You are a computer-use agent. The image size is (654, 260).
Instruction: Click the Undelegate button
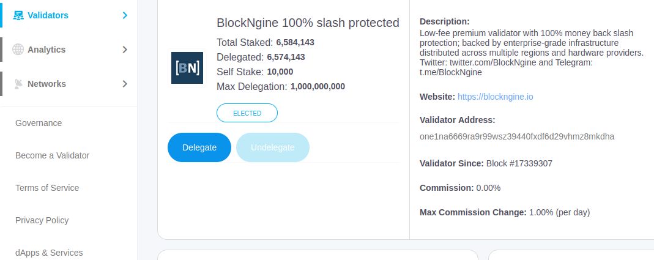coord(272,147)
